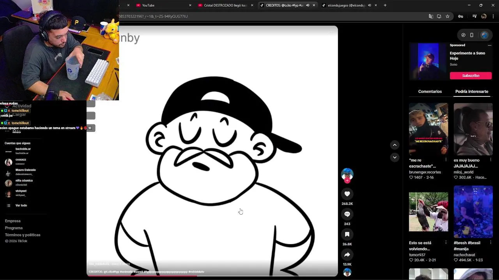The width and height of the screenshot is (499, 280).
Task: Open Chrome's three-dot menu
Action: point(494,16)
